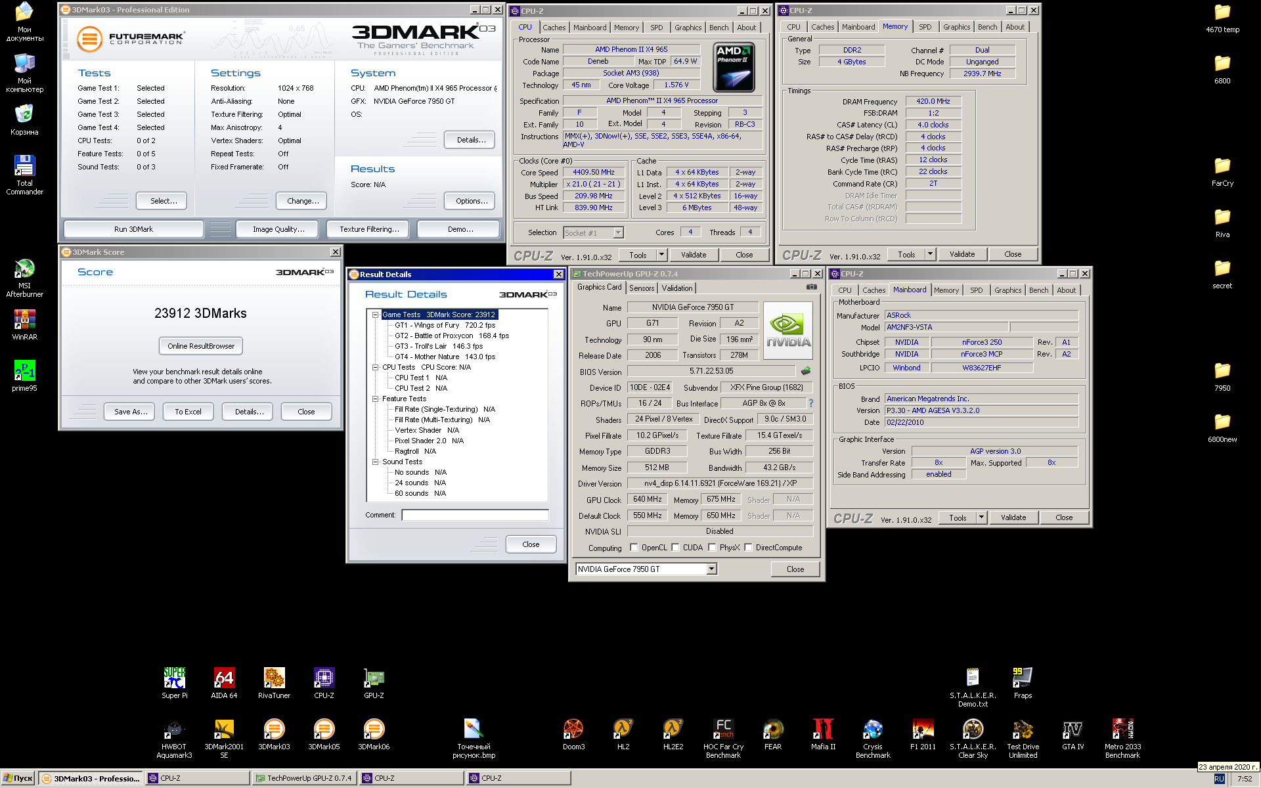1261x788 pixels.
Task: Click To Excel in 3DMark Score window
Action: pyautogui.click(x=188, y=412)
